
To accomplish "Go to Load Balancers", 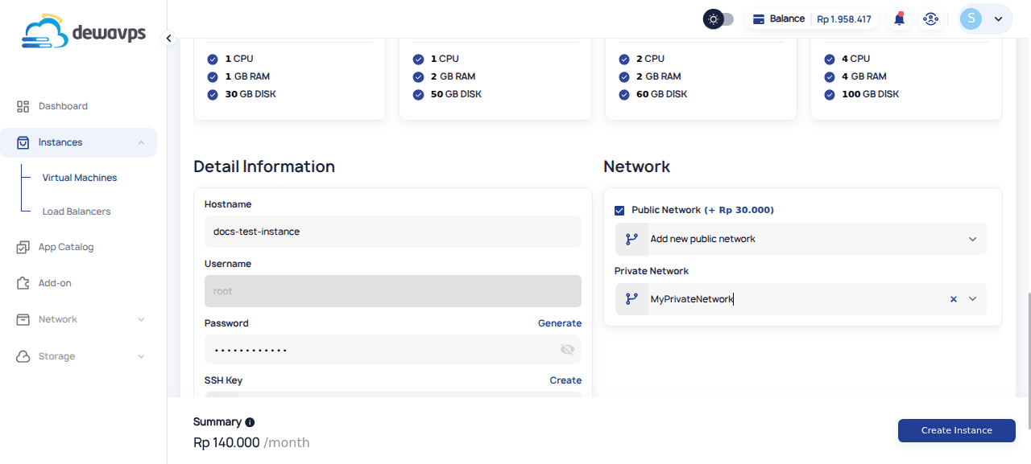I will (x=77, y=211).
